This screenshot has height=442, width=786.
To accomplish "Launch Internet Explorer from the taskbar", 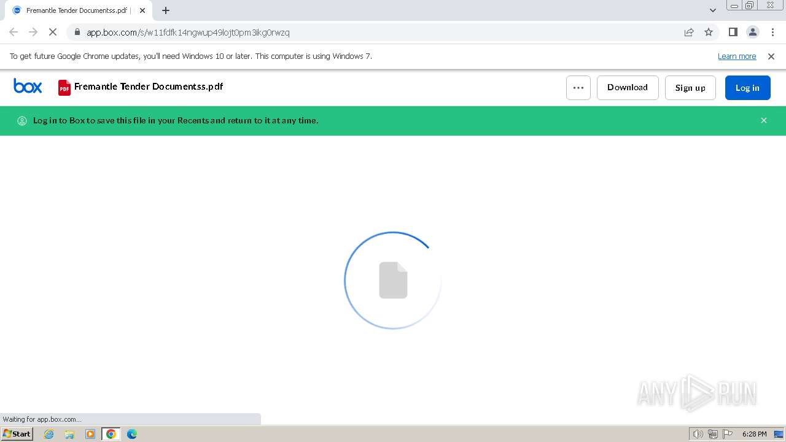I will click(49, 434).
